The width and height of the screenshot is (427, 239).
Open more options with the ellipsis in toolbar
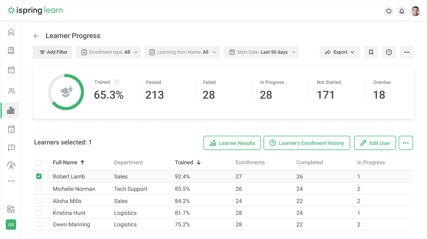pos(407,52)
